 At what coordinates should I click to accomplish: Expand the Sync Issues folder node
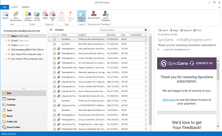pos(6,54)
